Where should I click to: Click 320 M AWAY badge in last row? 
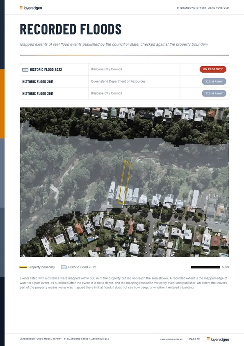(x=214, y=93)
